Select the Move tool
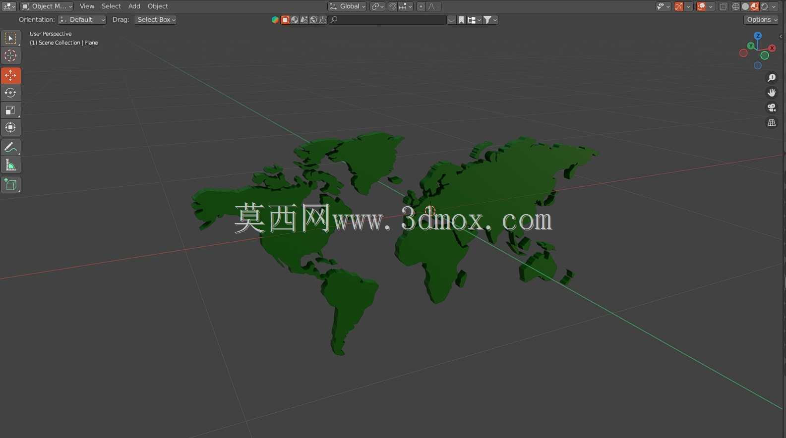The width and height of the screenshot is (786, 438). tap(10, 75)
